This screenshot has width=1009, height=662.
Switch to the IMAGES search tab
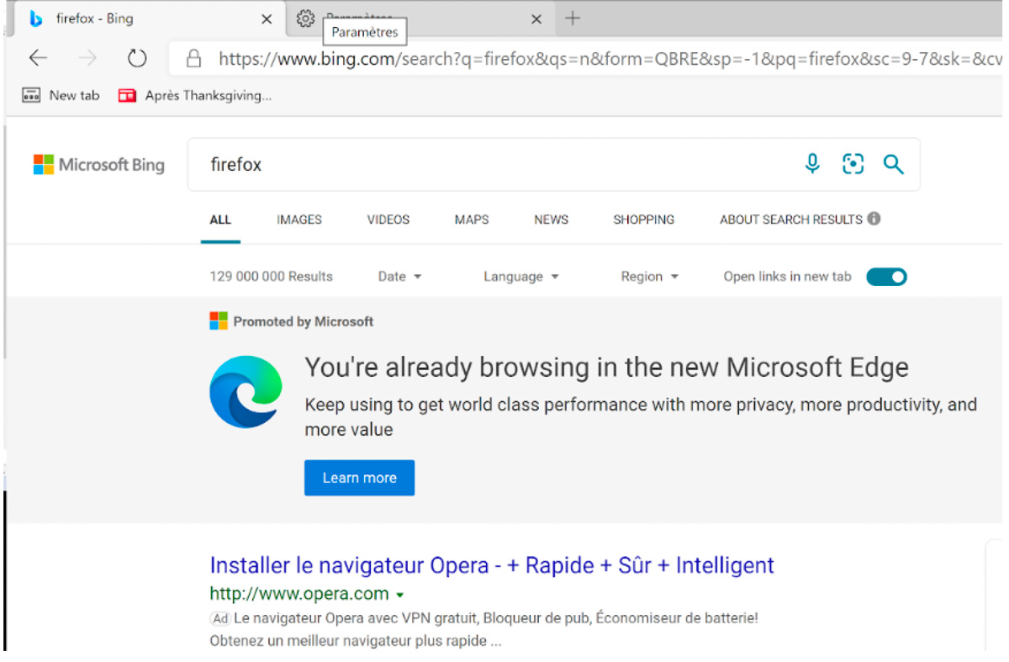298,219
